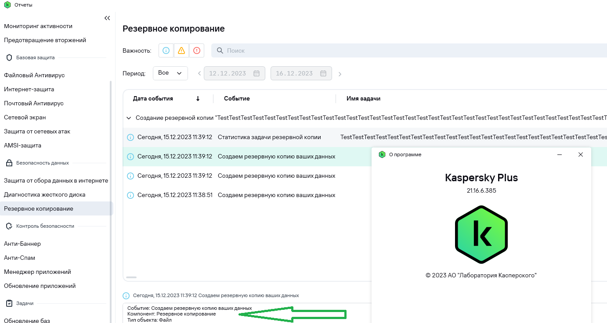607x323 pixels.
Task: Open Анти-Баннер report
Action: [x=22, y=244]
